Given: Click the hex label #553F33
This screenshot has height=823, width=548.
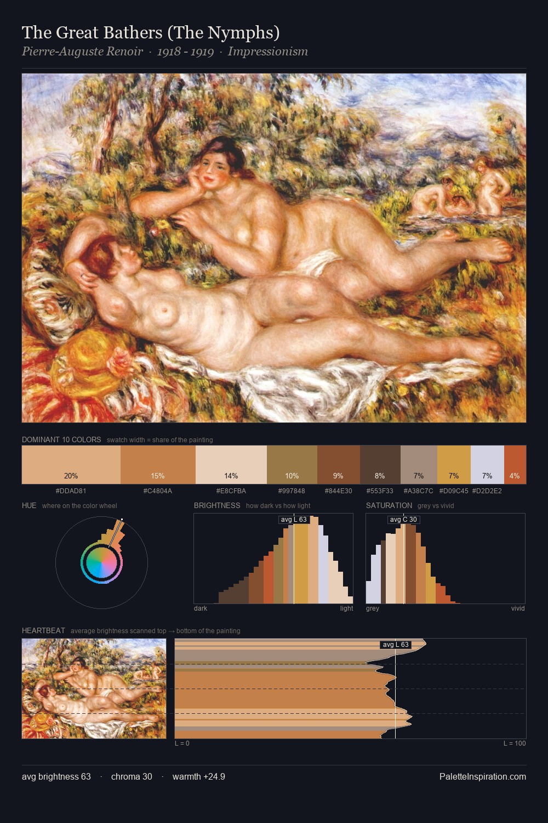Looking at the screenshot, I should [x=380, y=491].
